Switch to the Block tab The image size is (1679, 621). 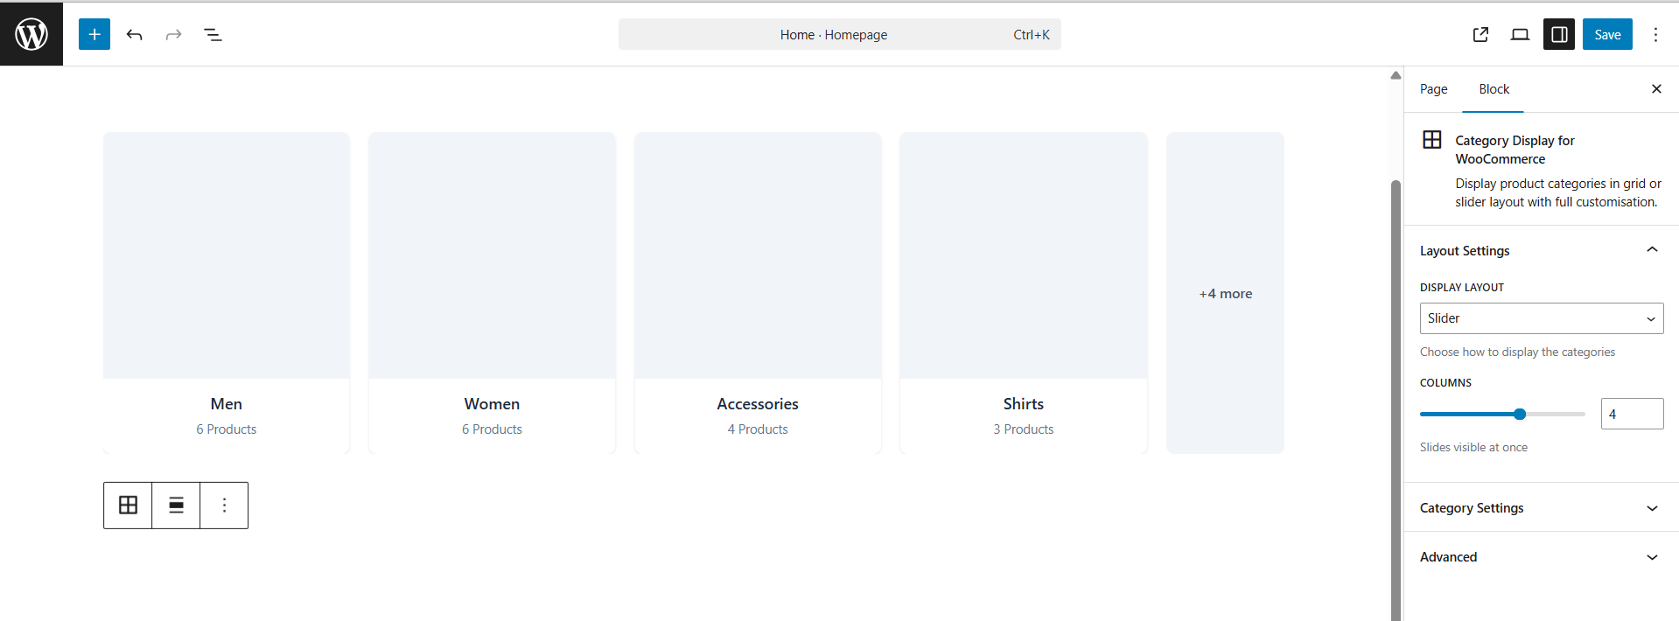pyautogui.click(x=1494, y=89)
